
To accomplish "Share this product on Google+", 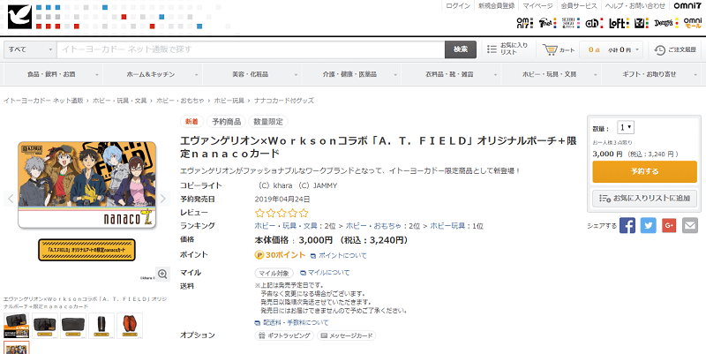I will pos(669,225).
